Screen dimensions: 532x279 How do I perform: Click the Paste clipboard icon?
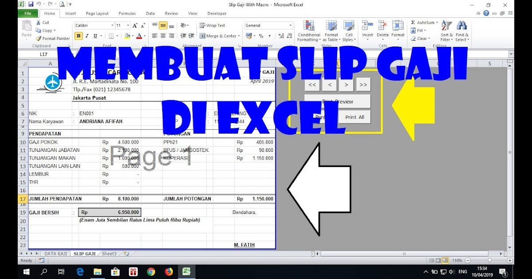click(27, 26)
